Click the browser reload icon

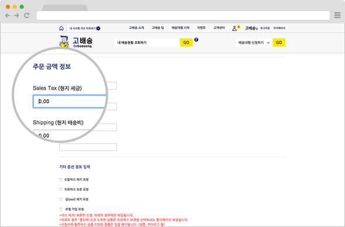27,15
